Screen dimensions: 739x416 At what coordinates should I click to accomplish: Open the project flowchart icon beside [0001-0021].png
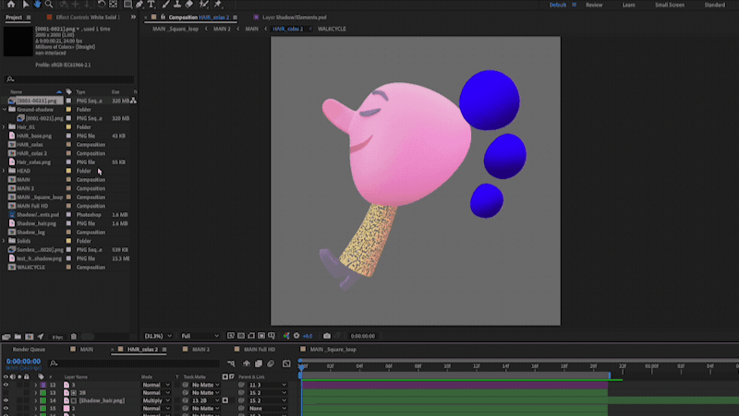tap(133, 101)
